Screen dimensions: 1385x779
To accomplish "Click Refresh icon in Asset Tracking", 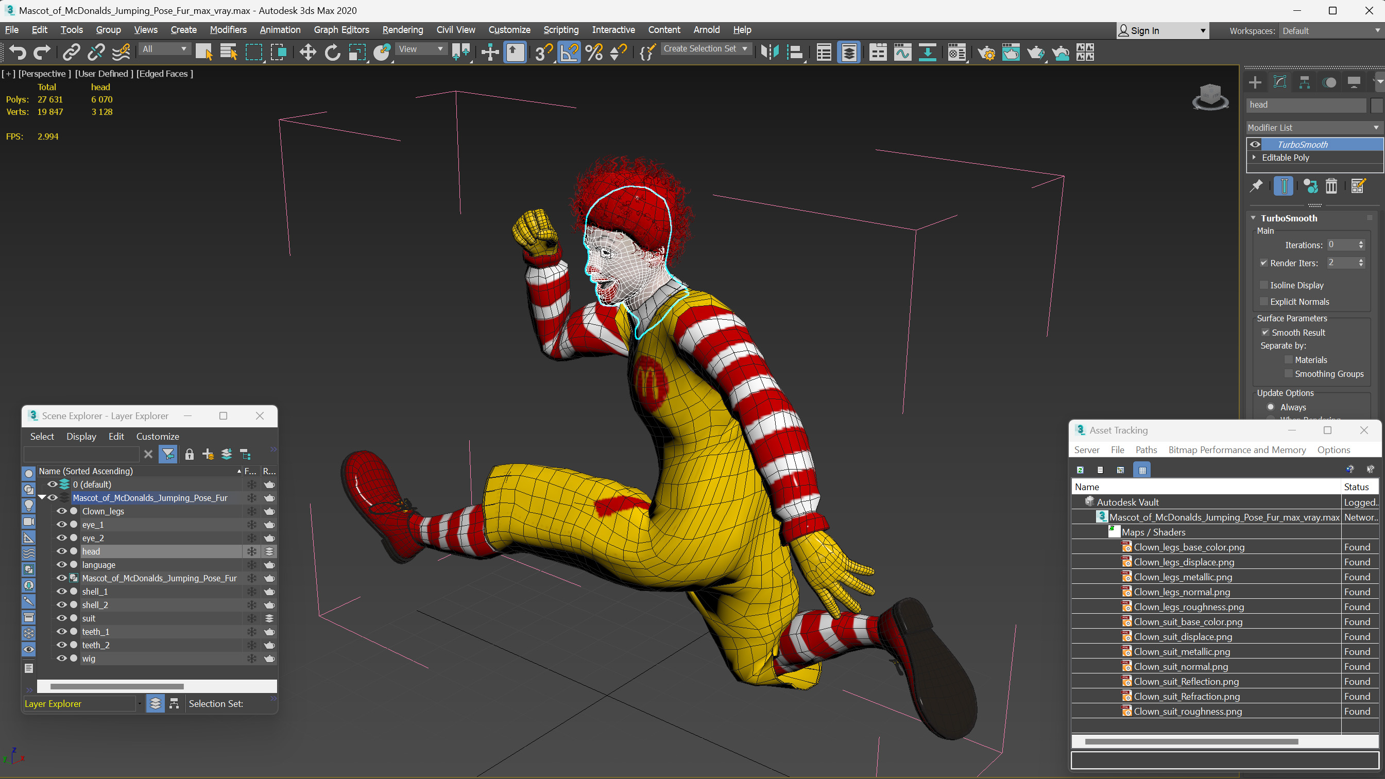I will [x=1080, y=470].
